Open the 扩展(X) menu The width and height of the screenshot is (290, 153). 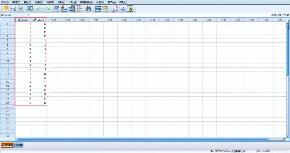pos(100,2)
